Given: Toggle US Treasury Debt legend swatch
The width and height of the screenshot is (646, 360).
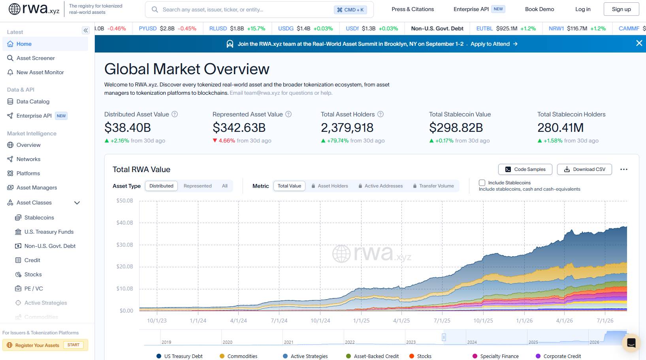Looking at the screenshot, I should pyautogui.click(x=159, y=356).
